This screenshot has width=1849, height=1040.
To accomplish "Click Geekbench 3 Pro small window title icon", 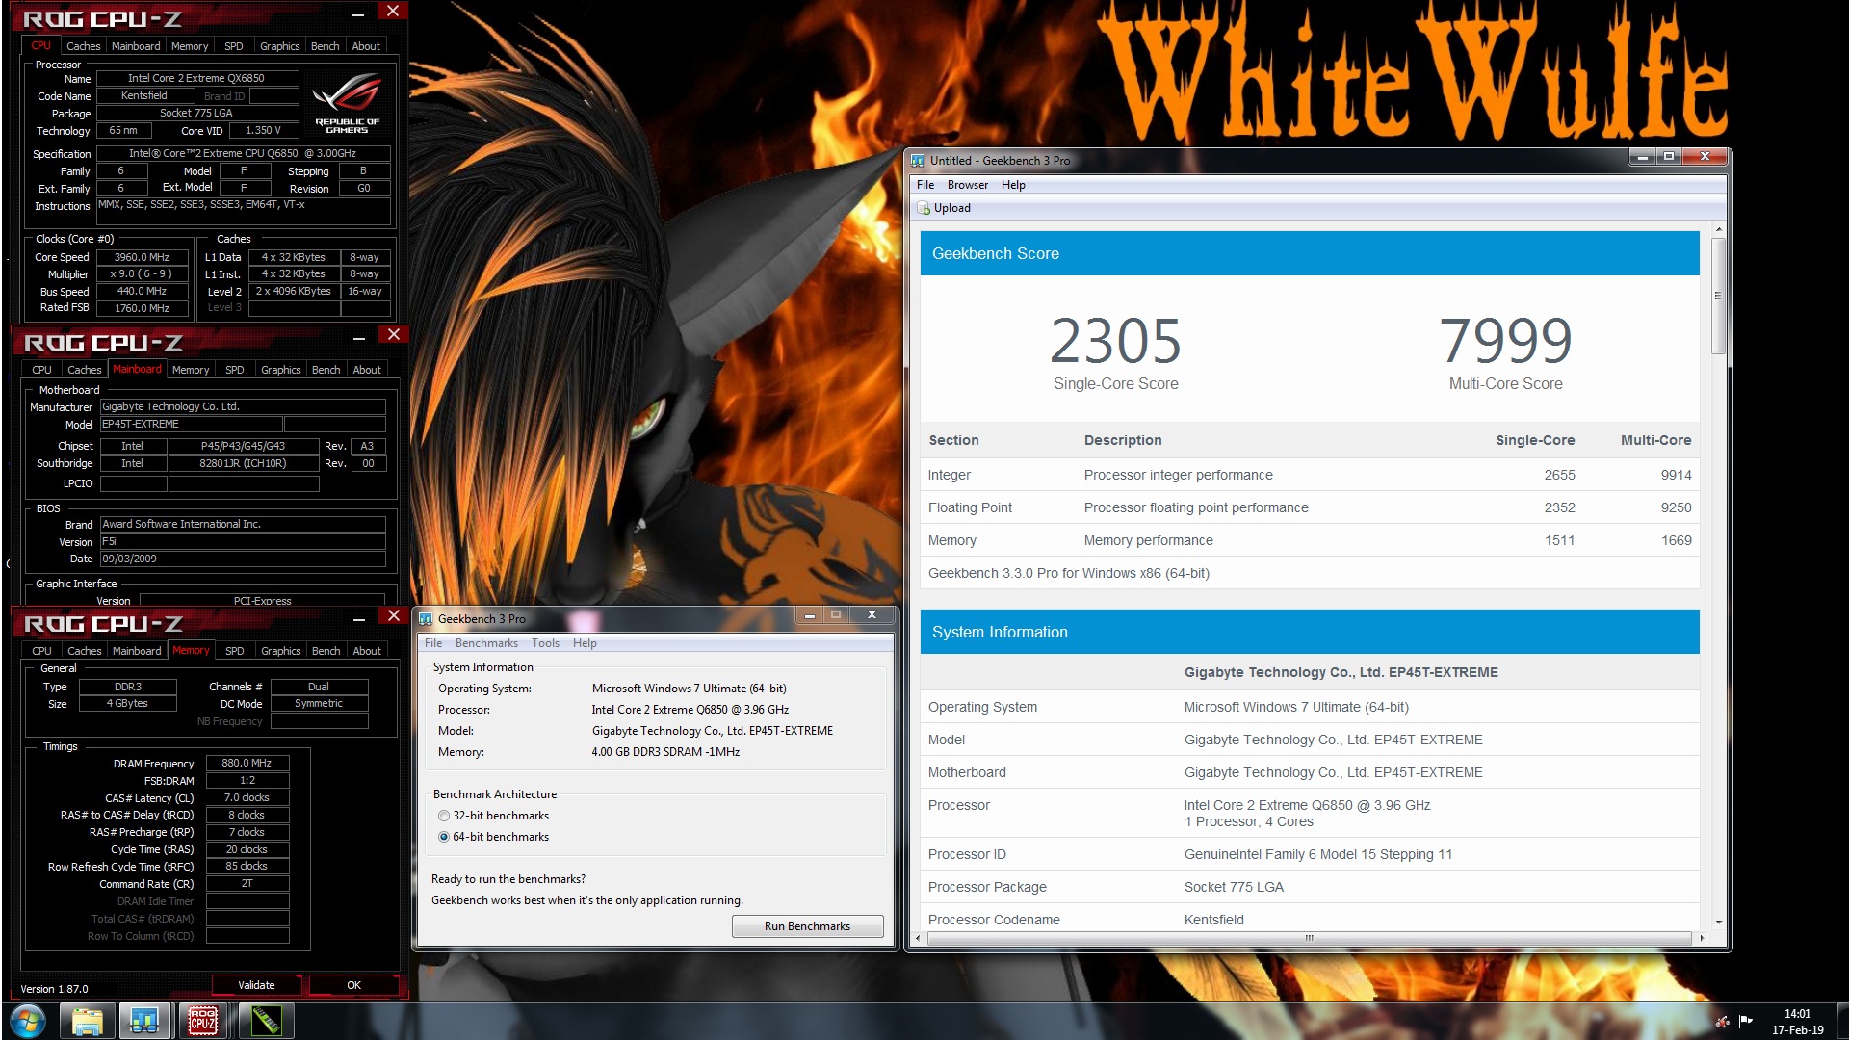I will point(426,618).
